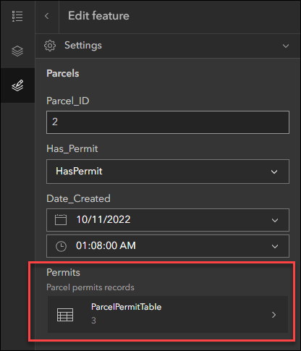Click the Settings label
The image size is (301, 351).
coord(83,46)
